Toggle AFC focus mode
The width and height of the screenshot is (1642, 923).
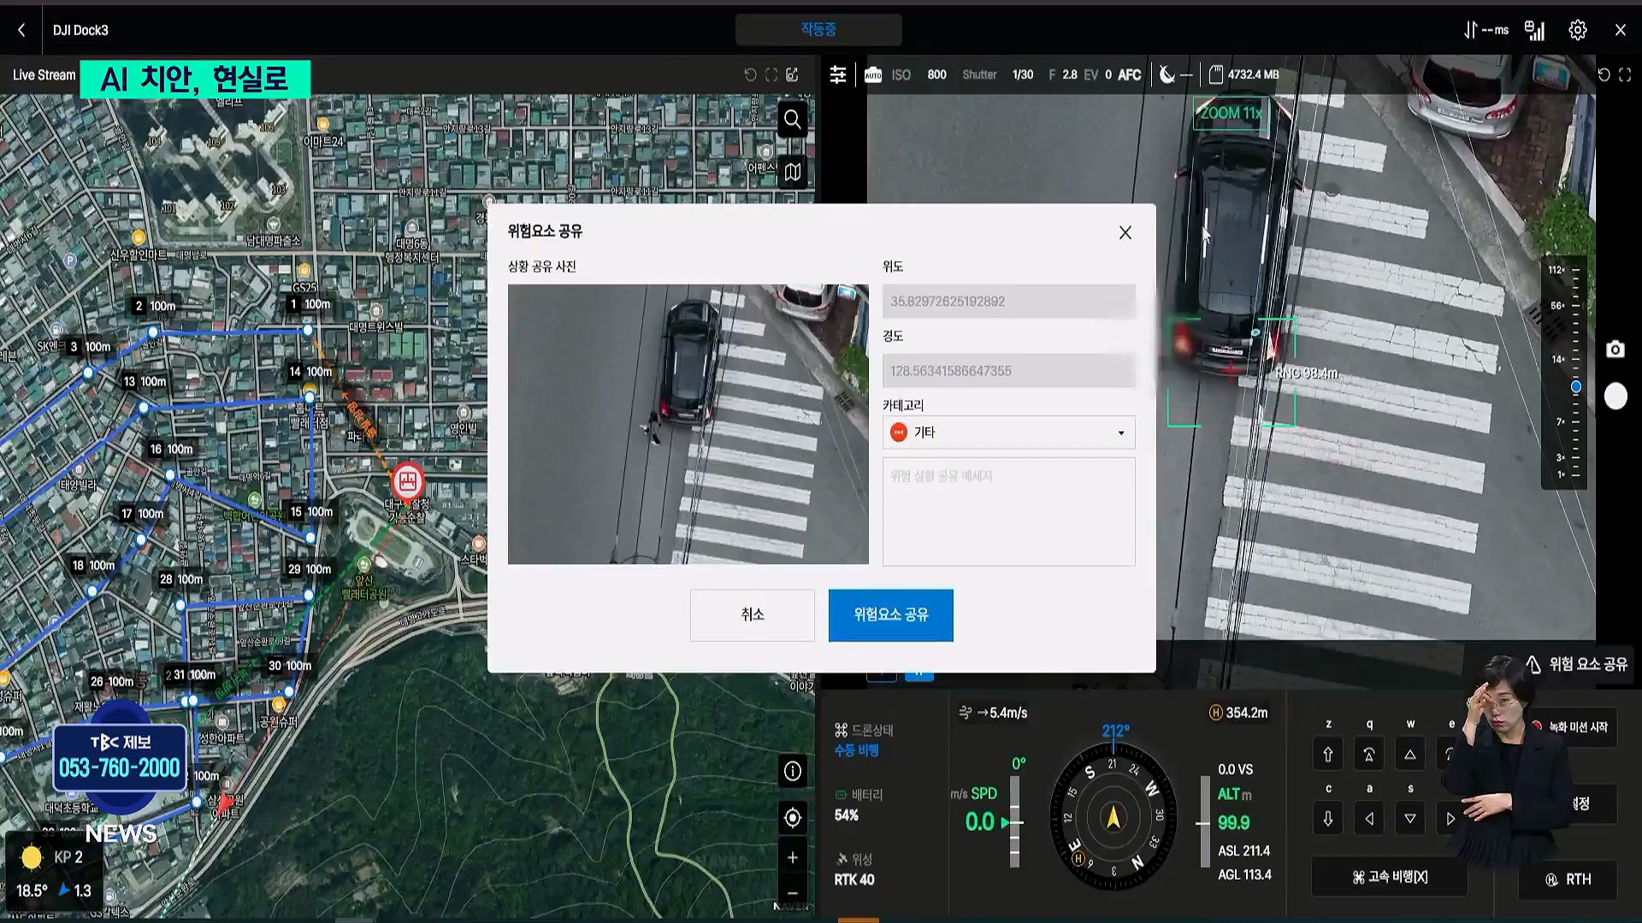point(1129,75)
